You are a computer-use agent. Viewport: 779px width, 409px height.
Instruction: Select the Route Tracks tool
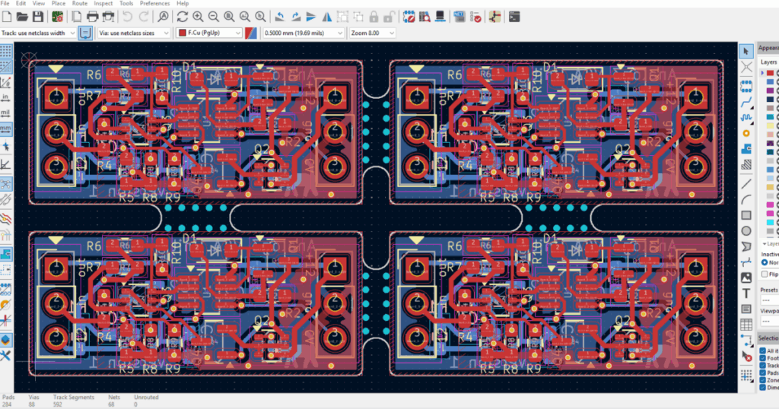[746, 102]
